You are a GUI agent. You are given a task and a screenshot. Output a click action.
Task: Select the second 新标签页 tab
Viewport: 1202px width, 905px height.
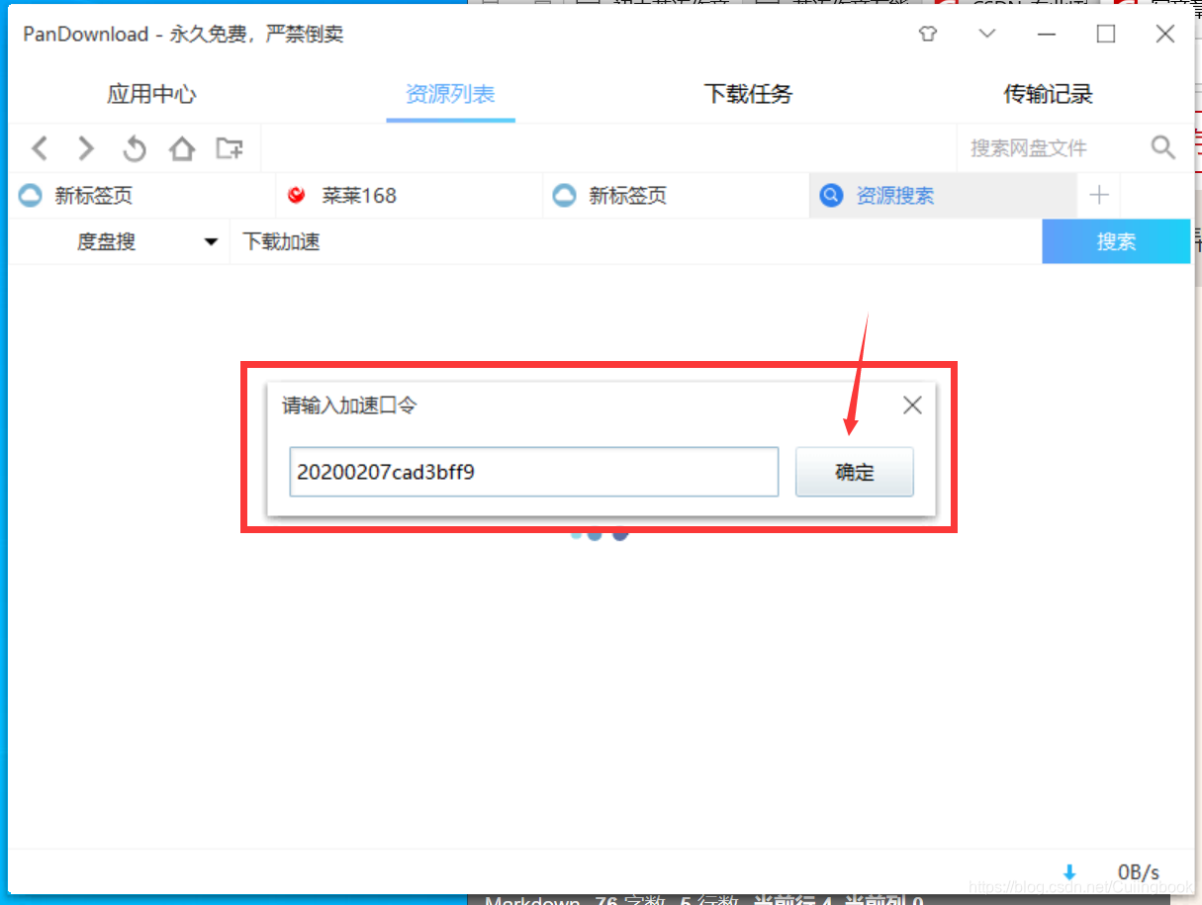(677, 196)
